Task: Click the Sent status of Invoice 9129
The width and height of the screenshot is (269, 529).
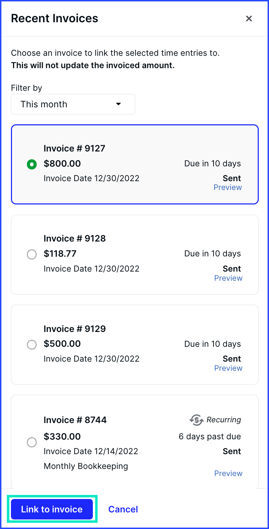Action: click(232, 359)
